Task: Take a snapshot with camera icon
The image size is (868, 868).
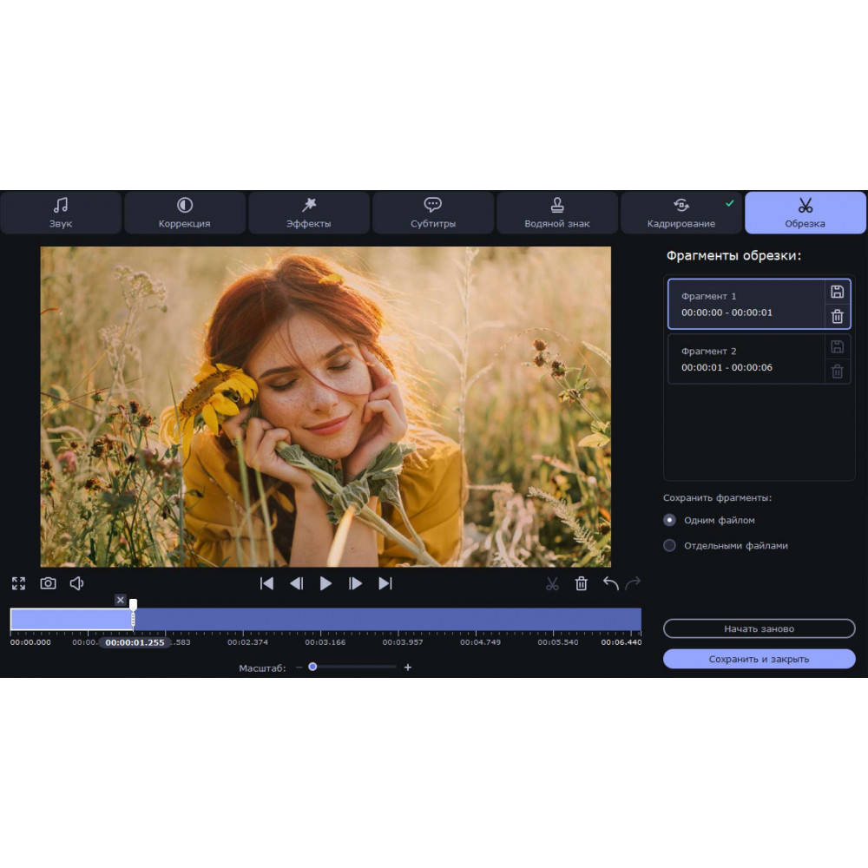Action: (48, 583)
